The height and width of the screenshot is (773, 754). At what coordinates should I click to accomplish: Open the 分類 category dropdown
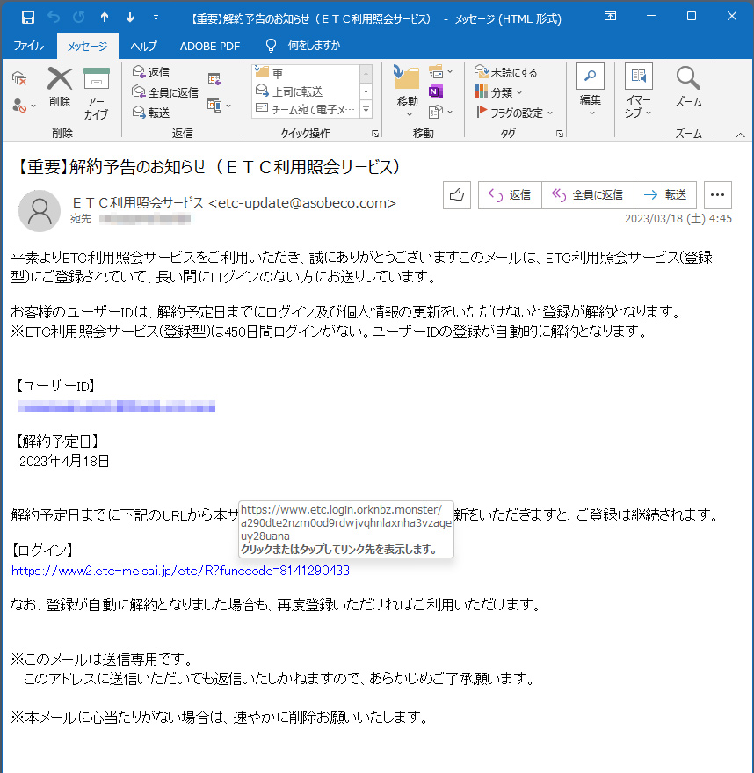498,92
